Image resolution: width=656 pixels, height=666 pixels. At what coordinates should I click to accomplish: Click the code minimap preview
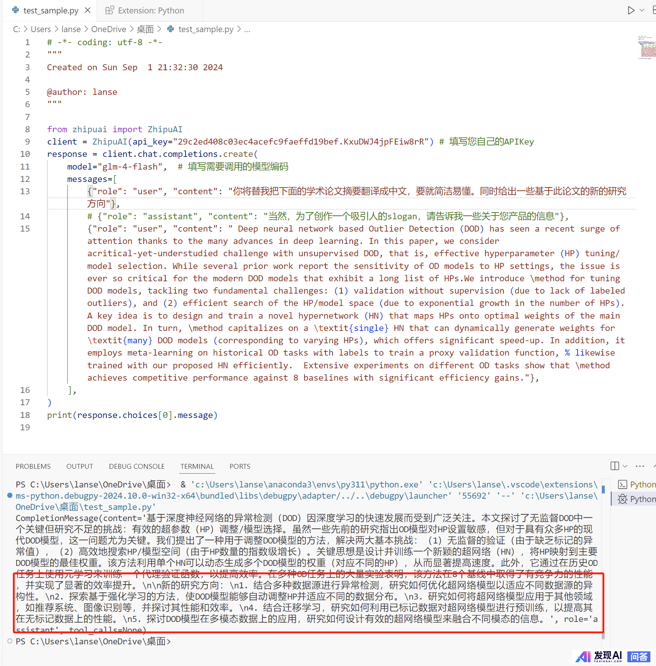click(x=647, y=47)
